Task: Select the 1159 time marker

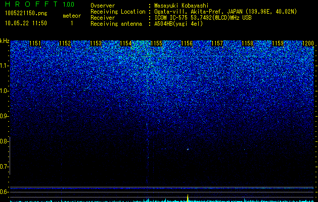Action: 278,43
